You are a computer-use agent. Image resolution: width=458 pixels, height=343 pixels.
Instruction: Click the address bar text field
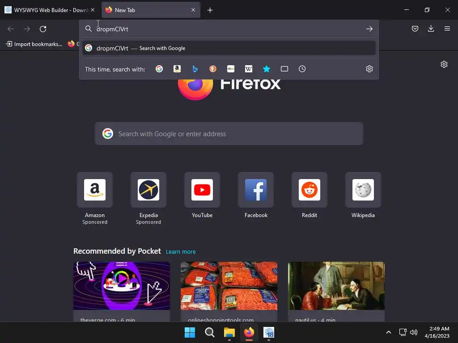(x=229, y=29)
